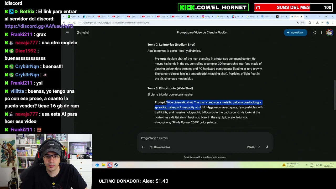
Task: Switch to the Game tab
Action: click(x=88, y=17)
